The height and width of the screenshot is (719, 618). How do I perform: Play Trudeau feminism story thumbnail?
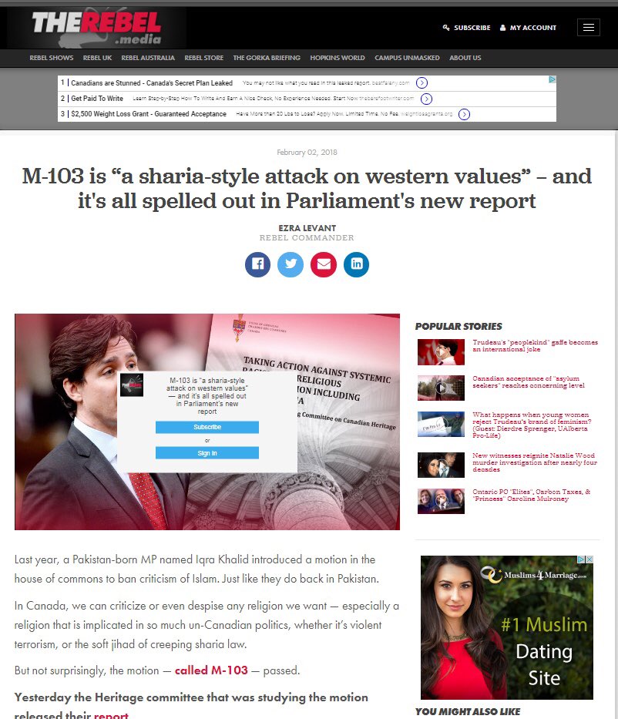click(441, 424)
